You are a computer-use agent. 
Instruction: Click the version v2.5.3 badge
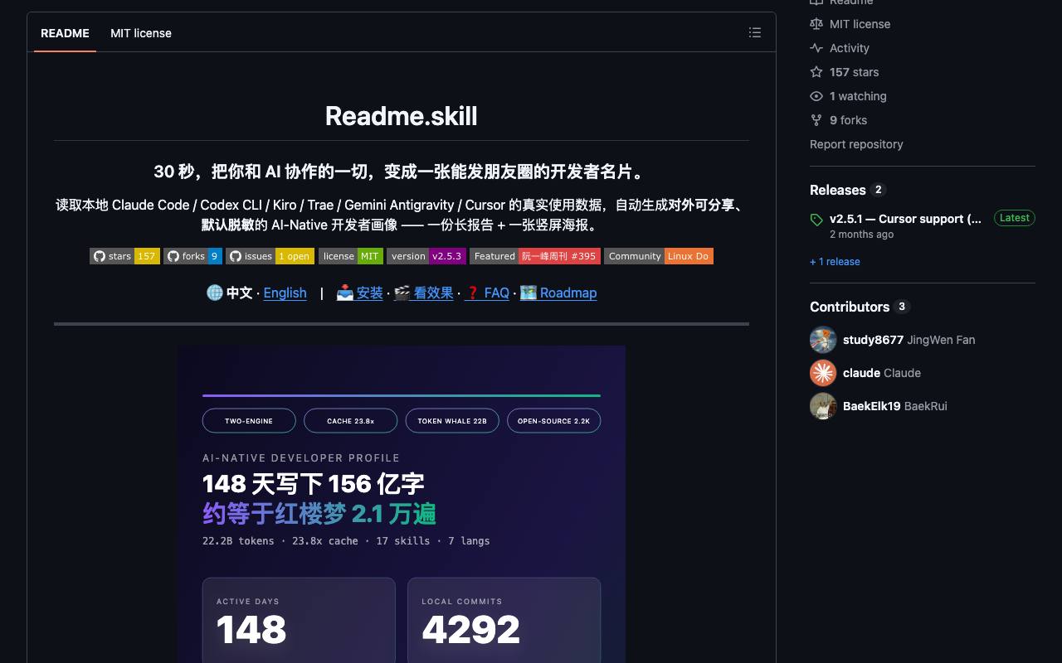(x=426, y=256)
